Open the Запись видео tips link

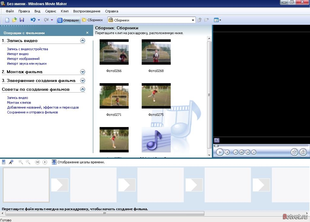(17, 98)
